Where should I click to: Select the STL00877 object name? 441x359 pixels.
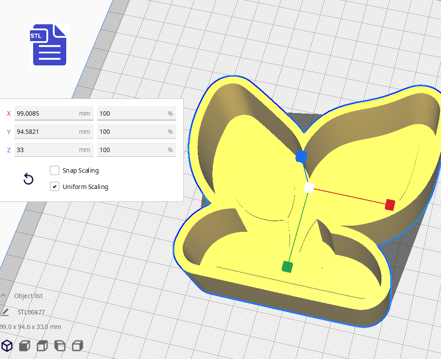[31, 312]
